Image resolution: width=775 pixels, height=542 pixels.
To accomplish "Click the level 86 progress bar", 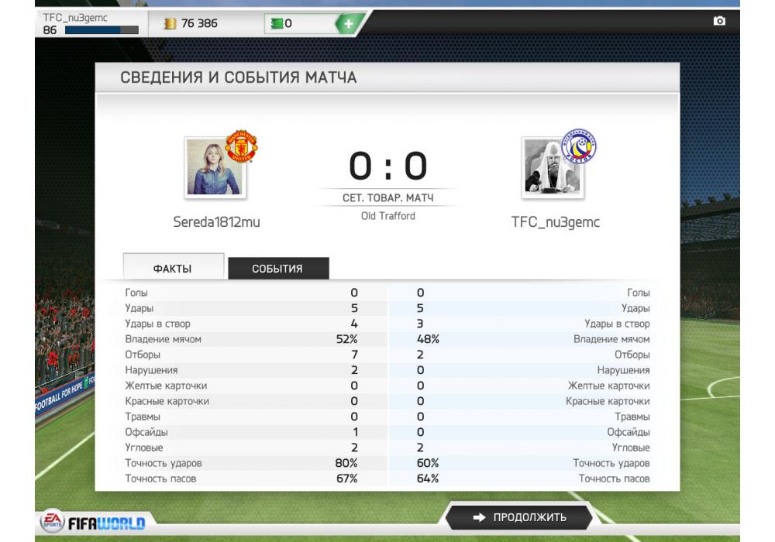I will [x=102, y=30].
